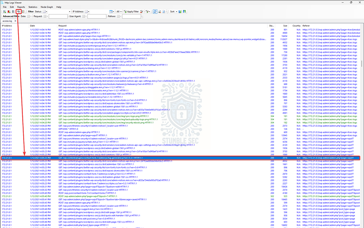Click the Apply Filter button
Screen dimensions: 364x228
coord(131,12)
